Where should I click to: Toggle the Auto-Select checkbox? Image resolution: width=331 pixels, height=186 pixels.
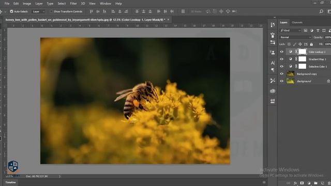11,11
